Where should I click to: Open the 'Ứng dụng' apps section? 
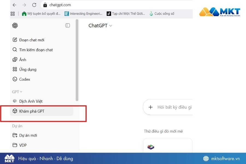click(x=42, y=69)
